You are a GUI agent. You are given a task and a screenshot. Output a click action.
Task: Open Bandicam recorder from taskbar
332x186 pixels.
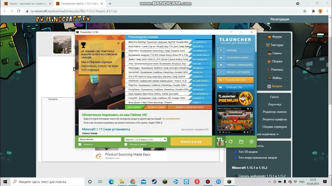pos(208,182)
